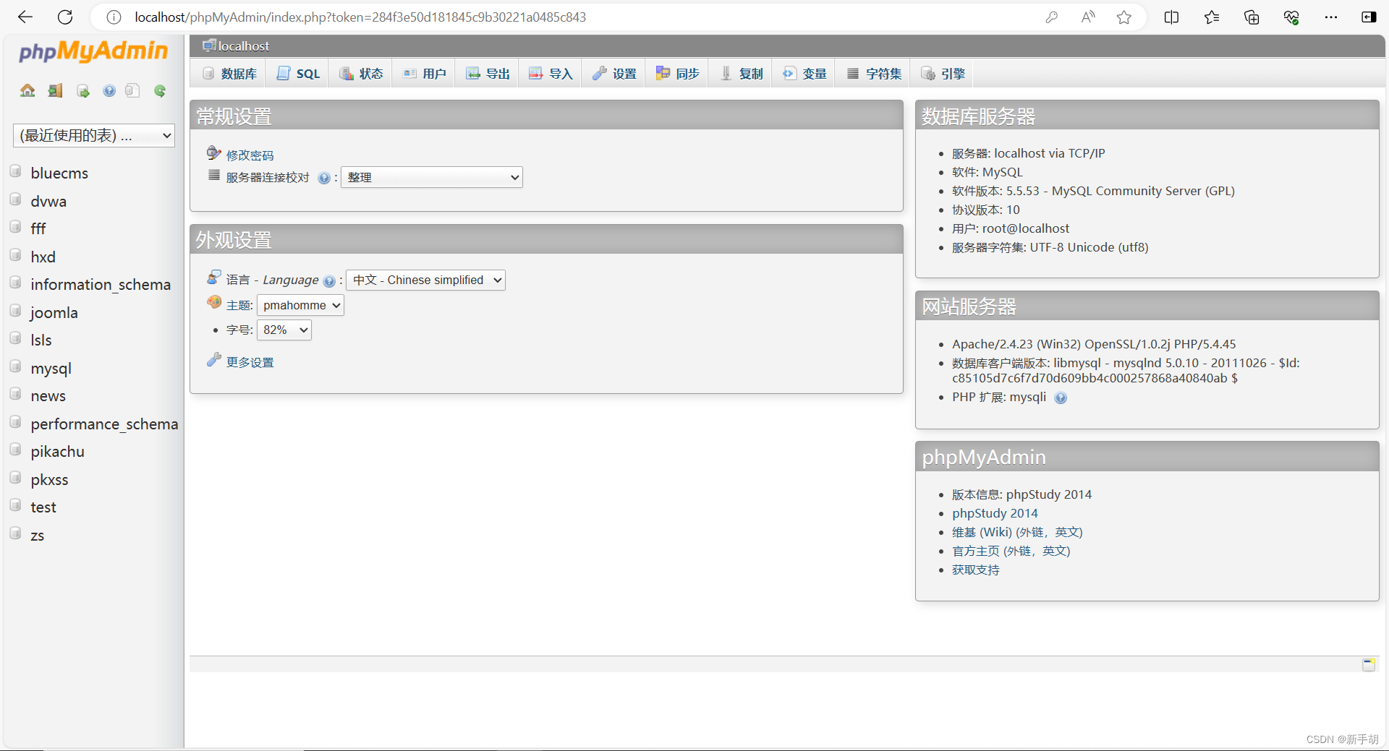Open the 字号 82% font size dropdown
This screenshot has width=1389, height=751.
[x=284, y=330]
